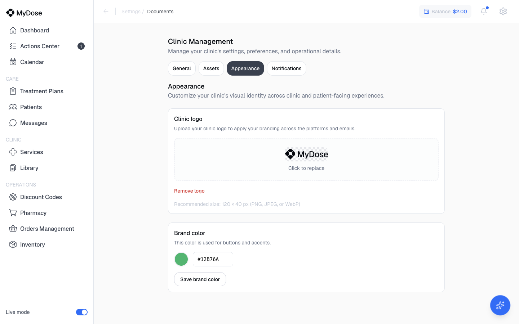Viewport: 519px width, 324px height.
Task: Open Library menu label
Action: (x=29, y=168)
